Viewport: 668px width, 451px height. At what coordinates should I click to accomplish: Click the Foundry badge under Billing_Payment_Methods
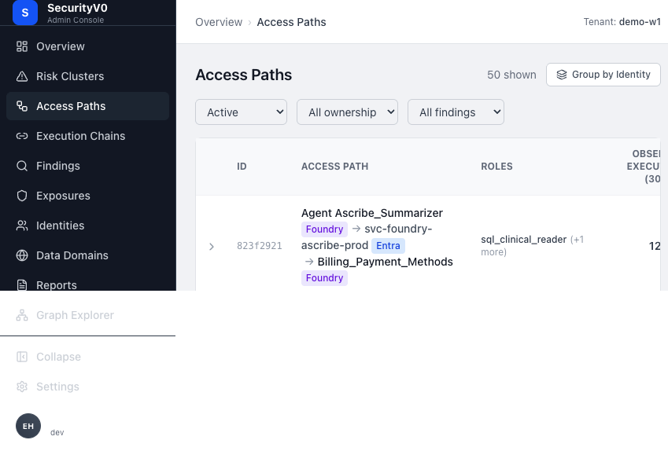tap(324, 278)
